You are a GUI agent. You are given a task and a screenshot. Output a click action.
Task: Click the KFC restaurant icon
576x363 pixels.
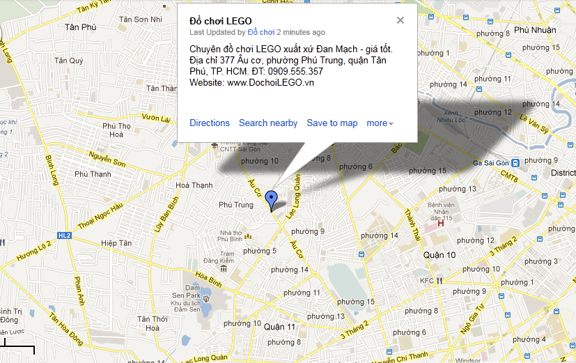coord(439,281)
